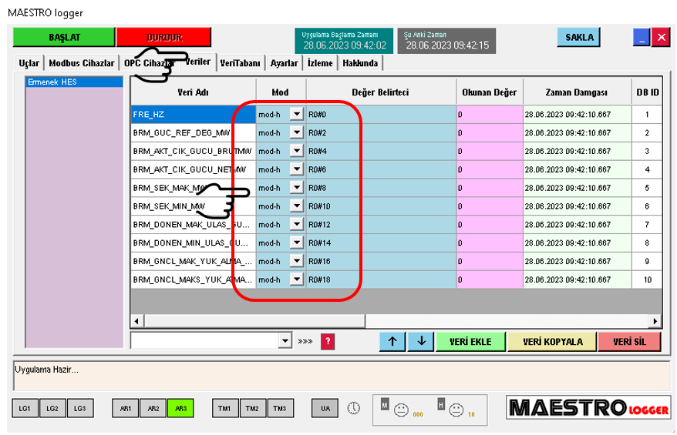This screenshot has height=435, width=677.
Task: Click the LG3 indicator
Action: tap(80, 408)
